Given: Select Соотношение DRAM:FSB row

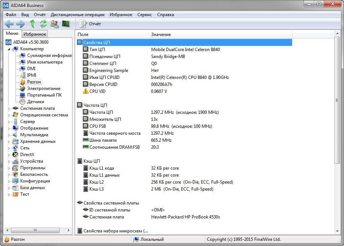Looking at the screenshot, I should 184,147.
